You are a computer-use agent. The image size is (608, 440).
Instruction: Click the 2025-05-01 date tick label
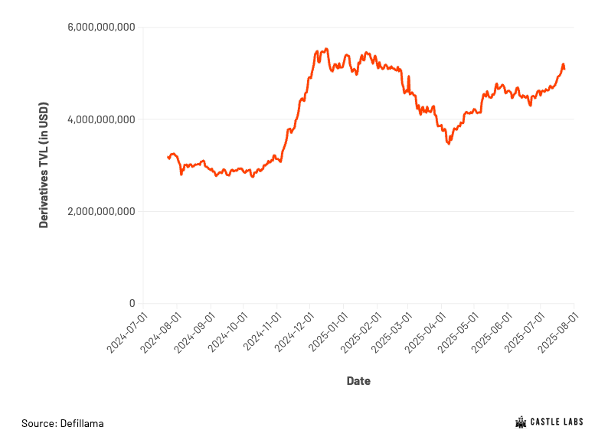point(459,333)
